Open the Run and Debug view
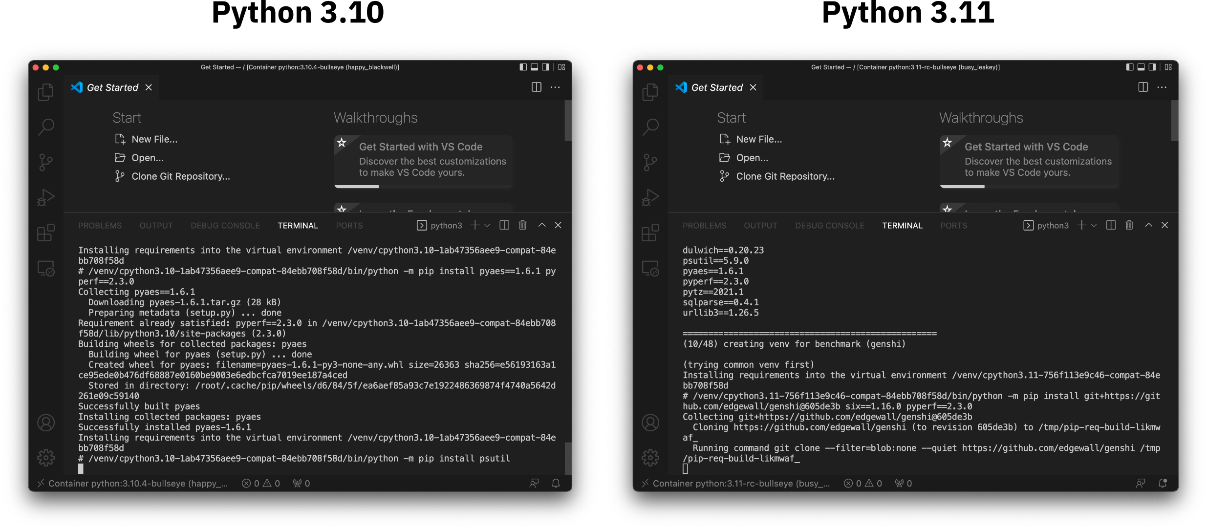The image size is (1207, 529). click(45, 197)
